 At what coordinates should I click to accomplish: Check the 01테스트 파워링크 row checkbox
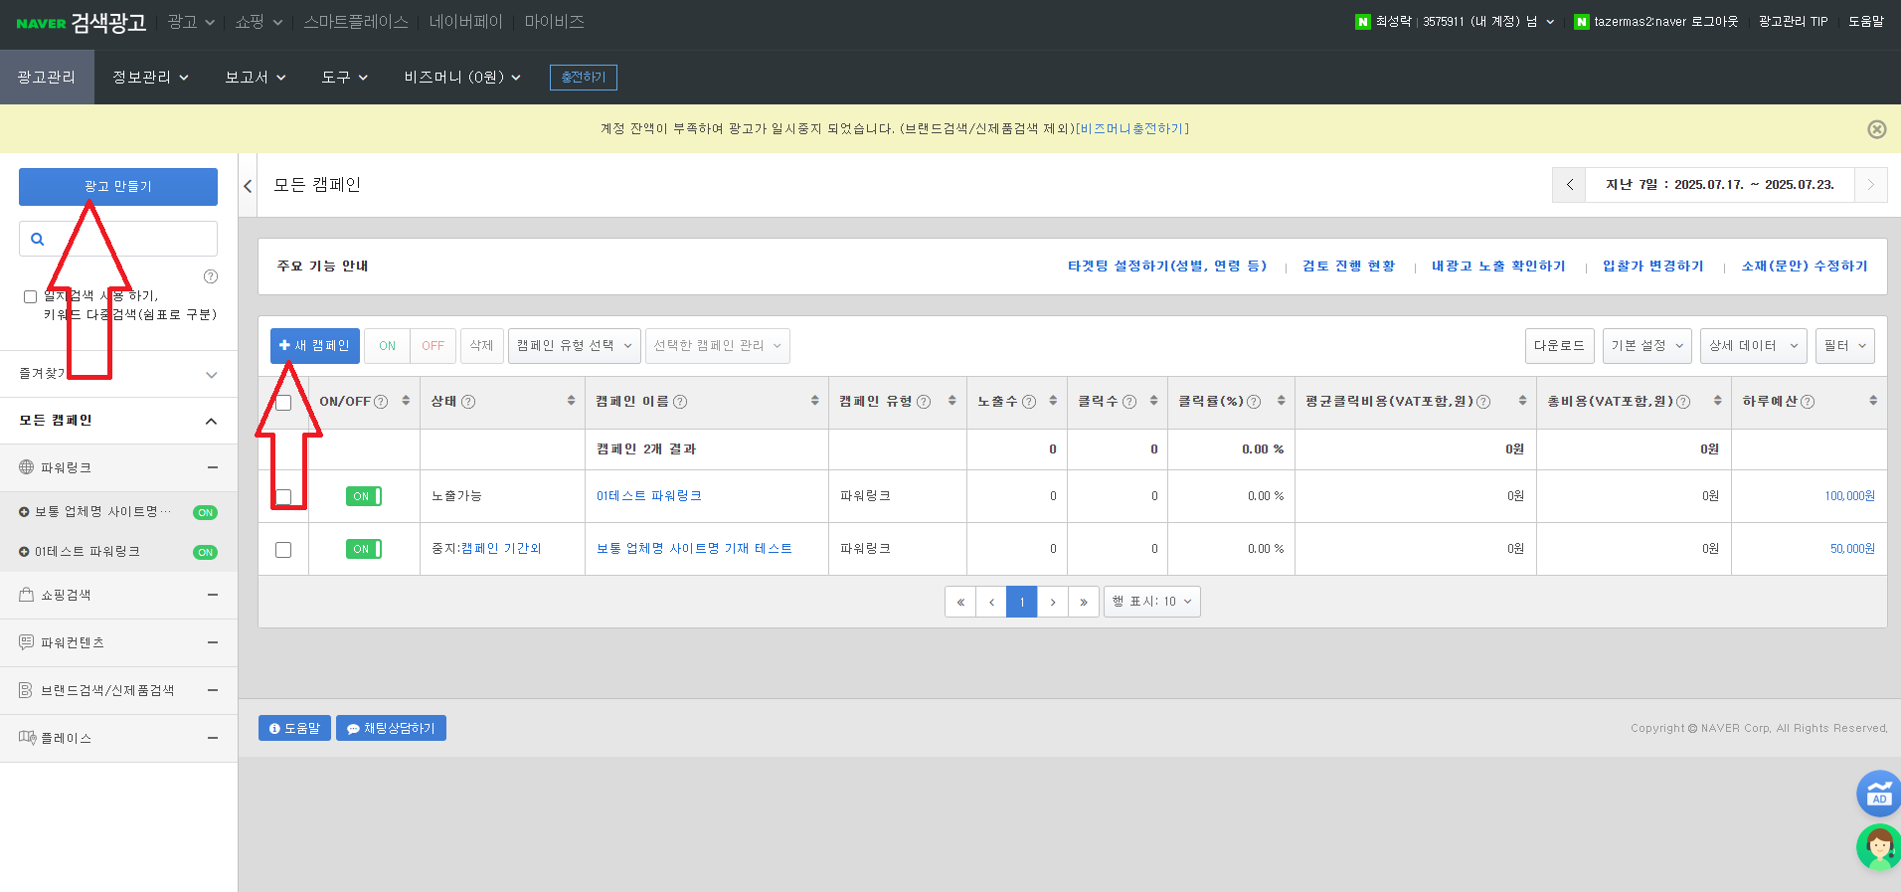(283, 496)
